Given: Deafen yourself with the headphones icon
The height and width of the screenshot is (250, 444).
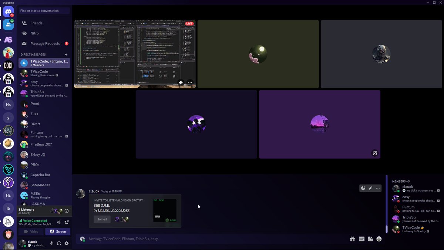Looking at the screenshot, I should pyautogui.click(x=59, y=243).
